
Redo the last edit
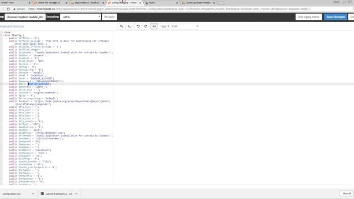(146, 27)
